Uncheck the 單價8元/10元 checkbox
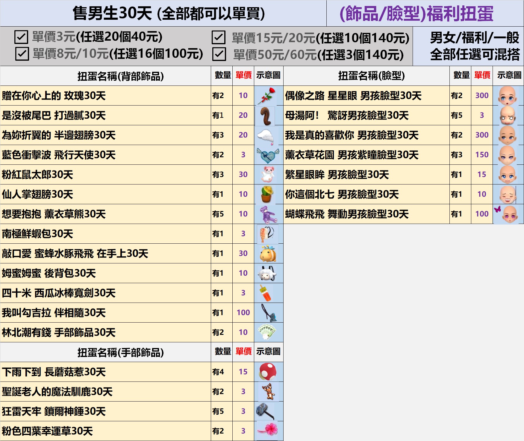This screenshot has height=441, width=524. pos(22,54)
